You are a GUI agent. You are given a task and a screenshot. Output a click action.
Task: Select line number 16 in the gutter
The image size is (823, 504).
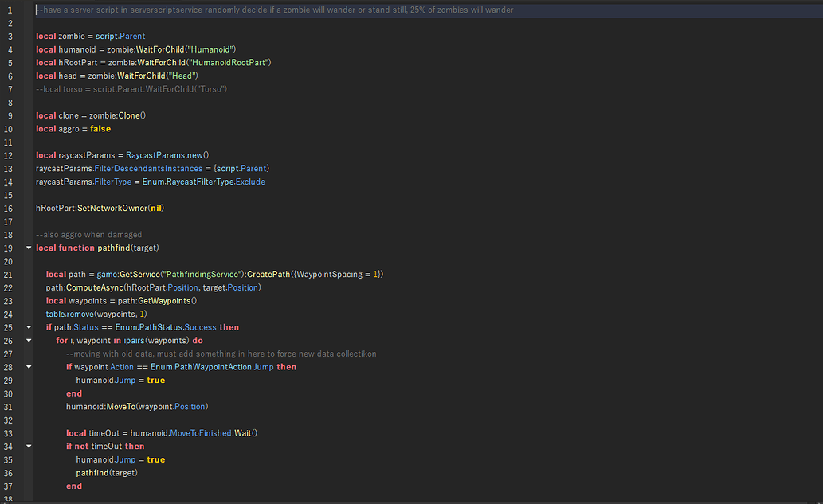(x=9, y=208)
